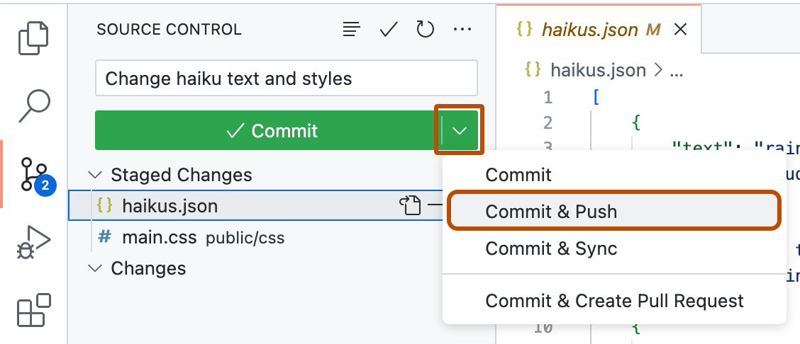The image size is (800, 344).
Task: Select the Source Control activity bar icon
Action: (x=33, y=175)
